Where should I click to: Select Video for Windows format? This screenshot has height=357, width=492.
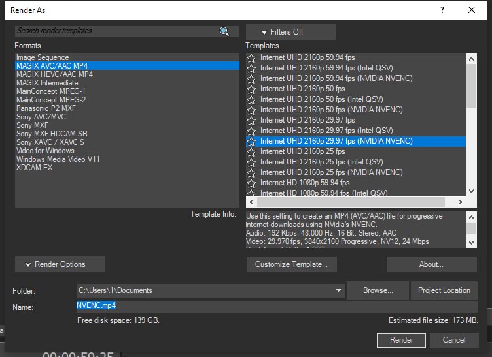(x=127, y=151)
